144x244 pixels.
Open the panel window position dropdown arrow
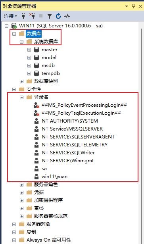(x=127, y=6)
